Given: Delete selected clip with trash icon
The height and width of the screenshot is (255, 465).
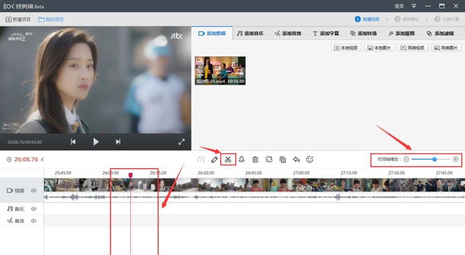Looking at the screenshot, I should pos(255,160).
